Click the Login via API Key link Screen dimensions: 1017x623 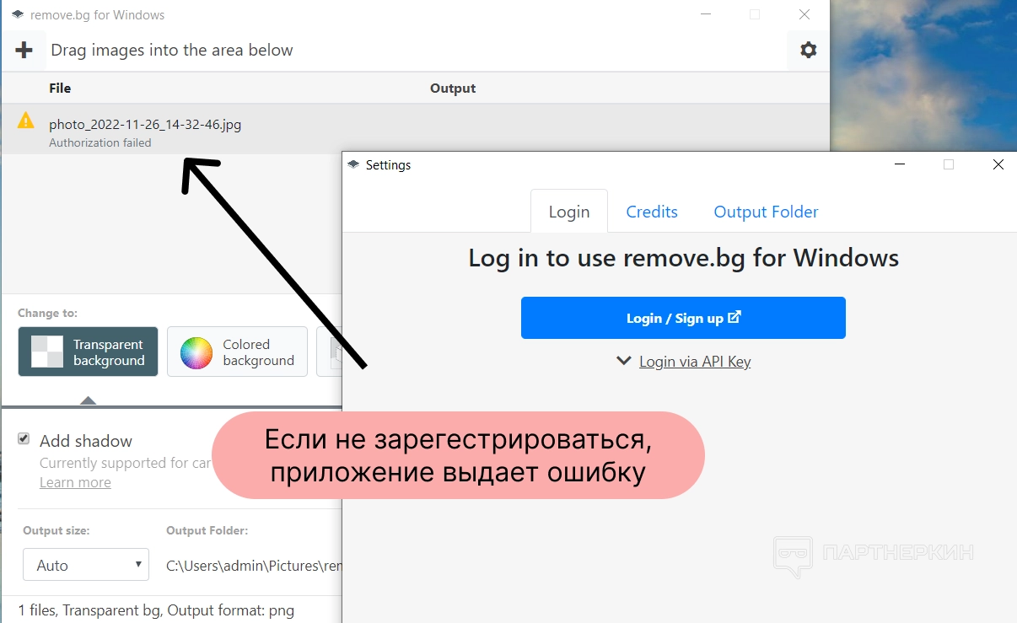[695, 362]
